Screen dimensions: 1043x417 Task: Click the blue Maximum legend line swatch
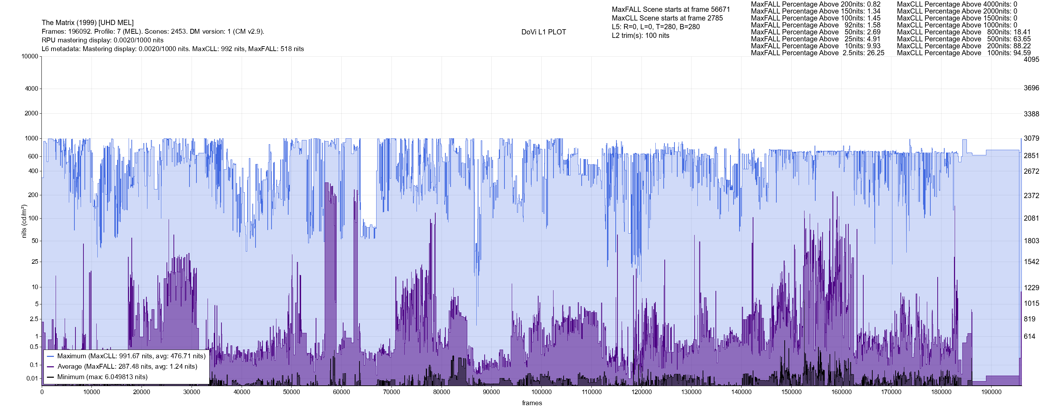pos(51,356)
